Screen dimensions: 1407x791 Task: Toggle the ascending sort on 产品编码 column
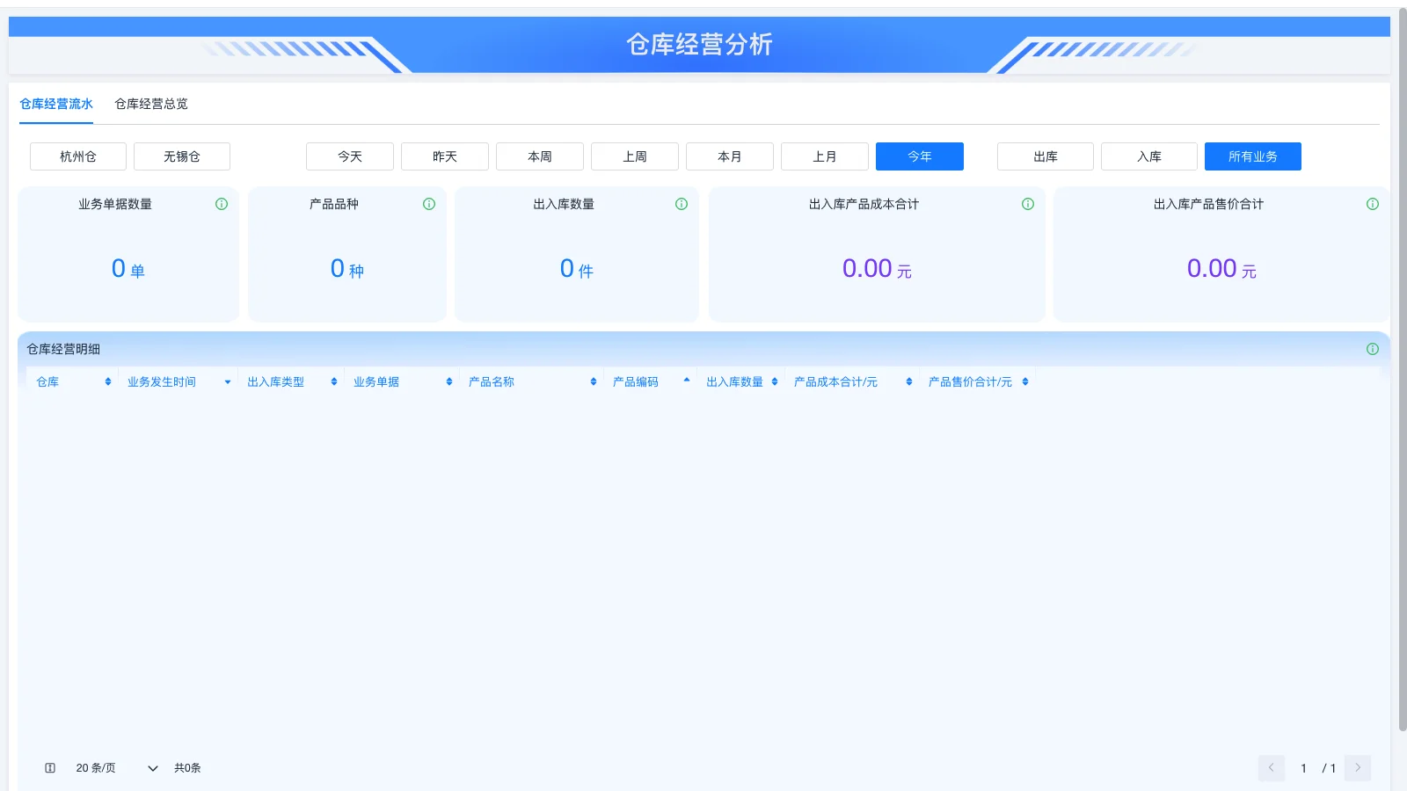[x=687, y=381]
